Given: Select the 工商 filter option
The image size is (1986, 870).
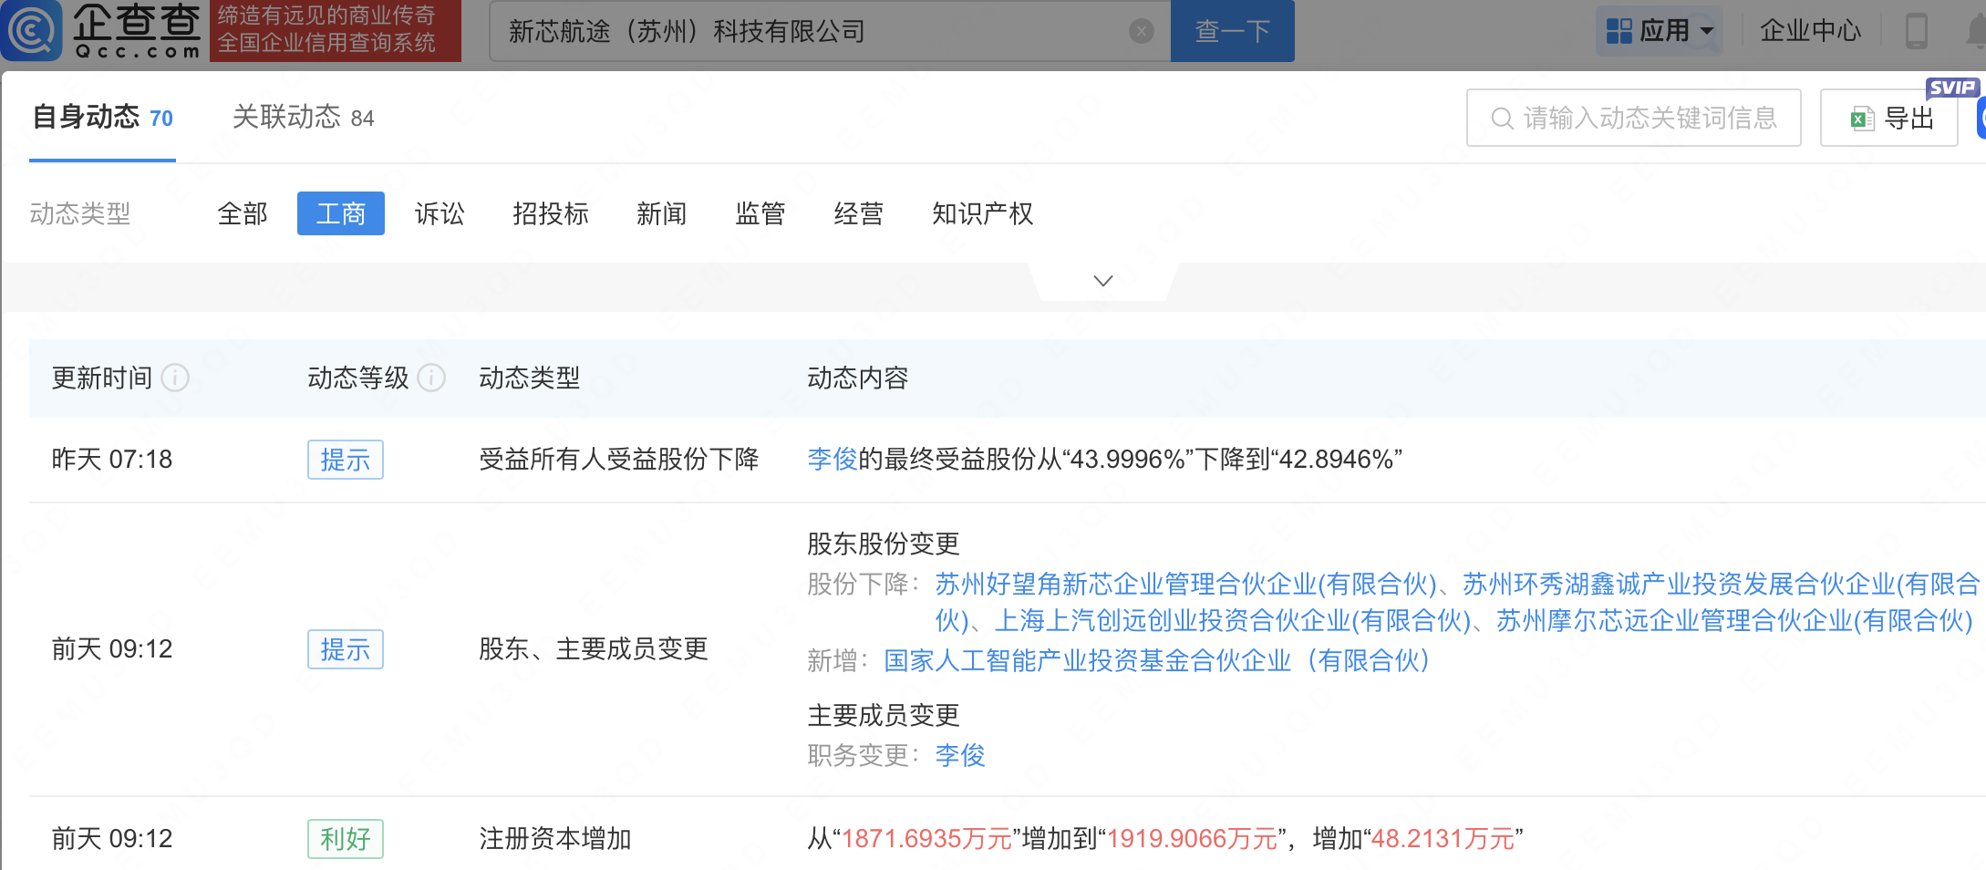Looking at the screenshot, I should click(340, 214).
